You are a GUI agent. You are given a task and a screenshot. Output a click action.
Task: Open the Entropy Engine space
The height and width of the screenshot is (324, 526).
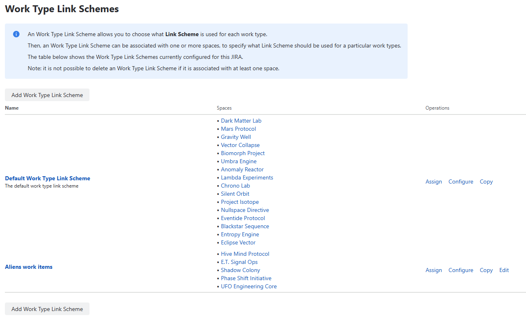[x=240, y=234]
